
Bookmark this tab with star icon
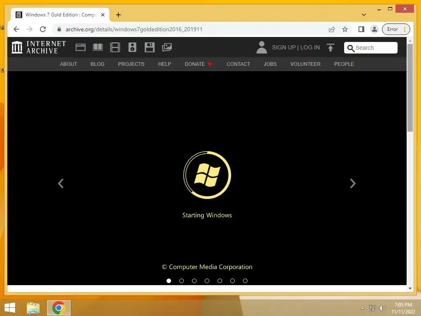tap(345, 29)
